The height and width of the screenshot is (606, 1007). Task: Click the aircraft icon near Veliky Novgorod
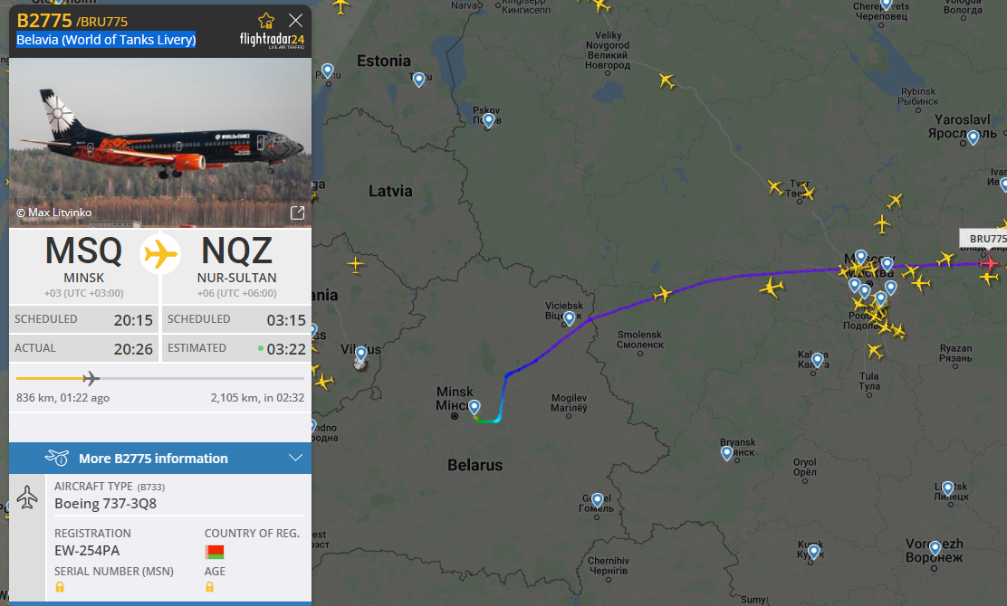pos(667,80)
